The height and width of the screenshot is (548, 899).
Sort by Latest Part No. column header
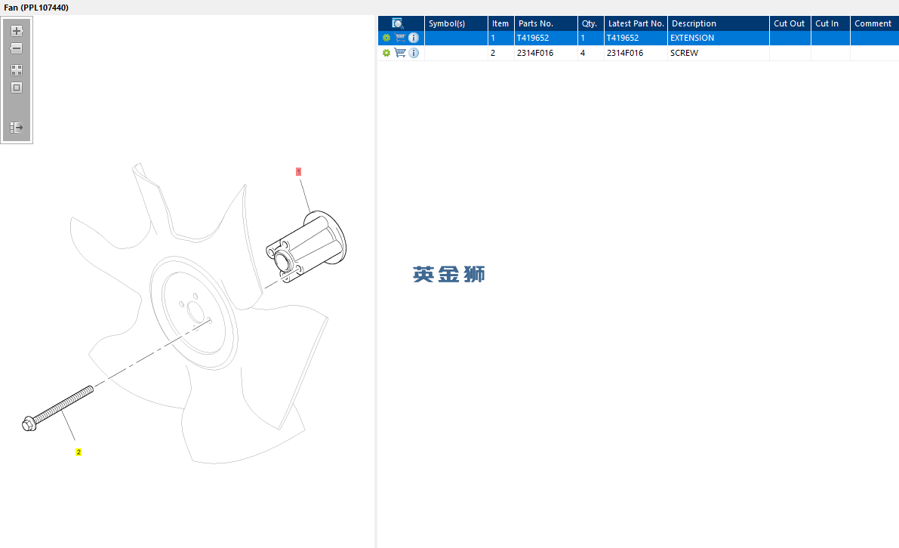click(636, 23)
